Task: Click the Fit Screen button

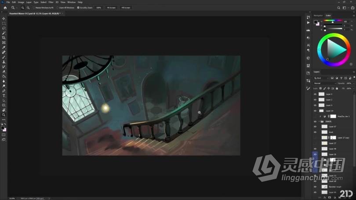Action: pos(111,8)
